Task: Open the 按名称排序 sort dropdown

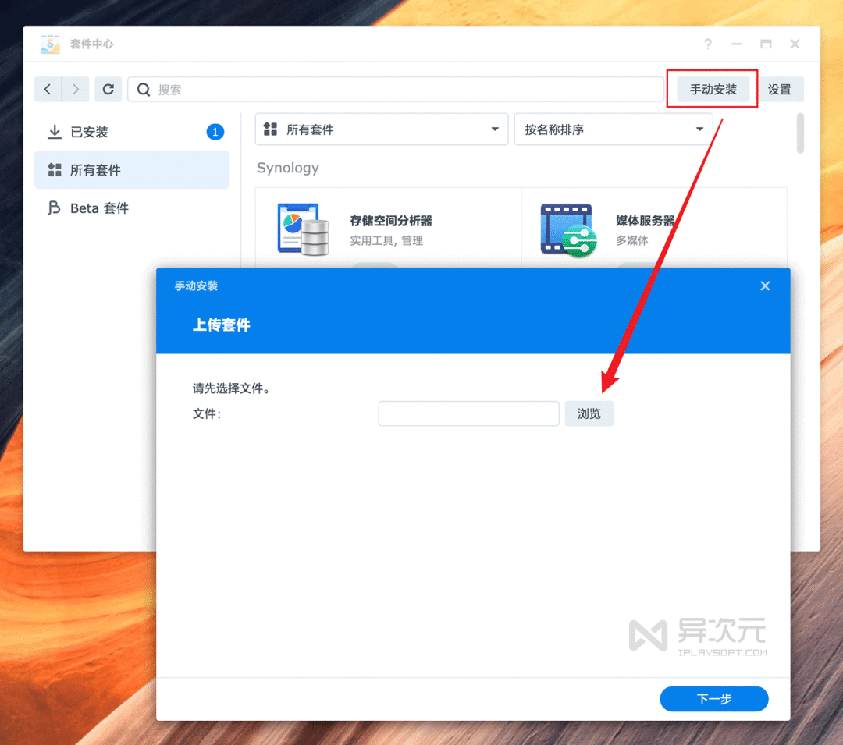Action: tap(614, 129)
